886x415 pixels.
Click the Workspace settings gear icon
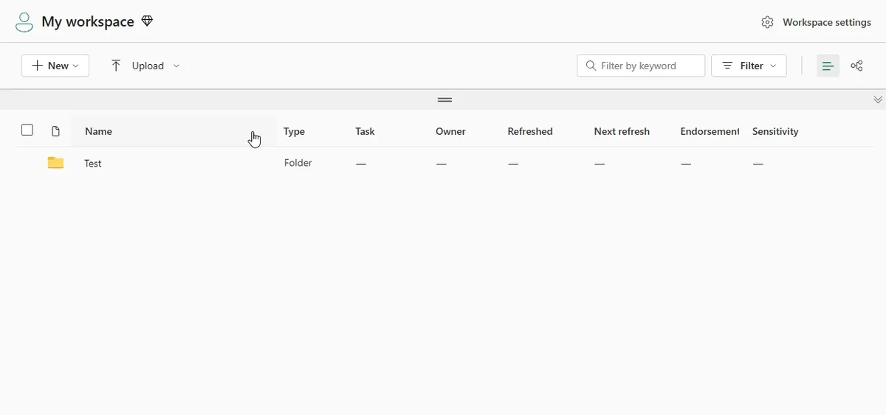coord(767,22)
